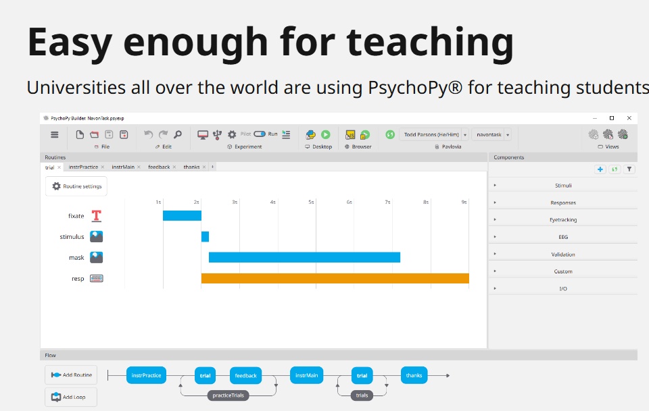Open an experiment with the folder icon

(x=95, y=134)
